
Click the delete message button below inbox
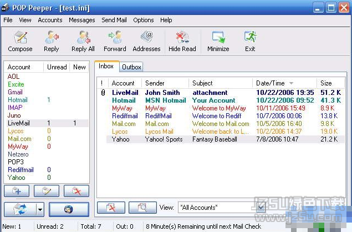[111, 207]
